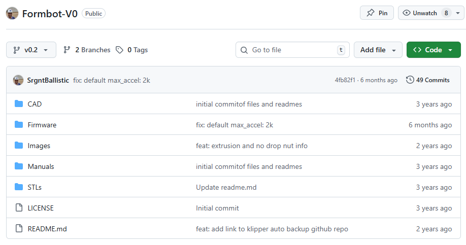Open the Unwatch options caret

tap(458, 13)
